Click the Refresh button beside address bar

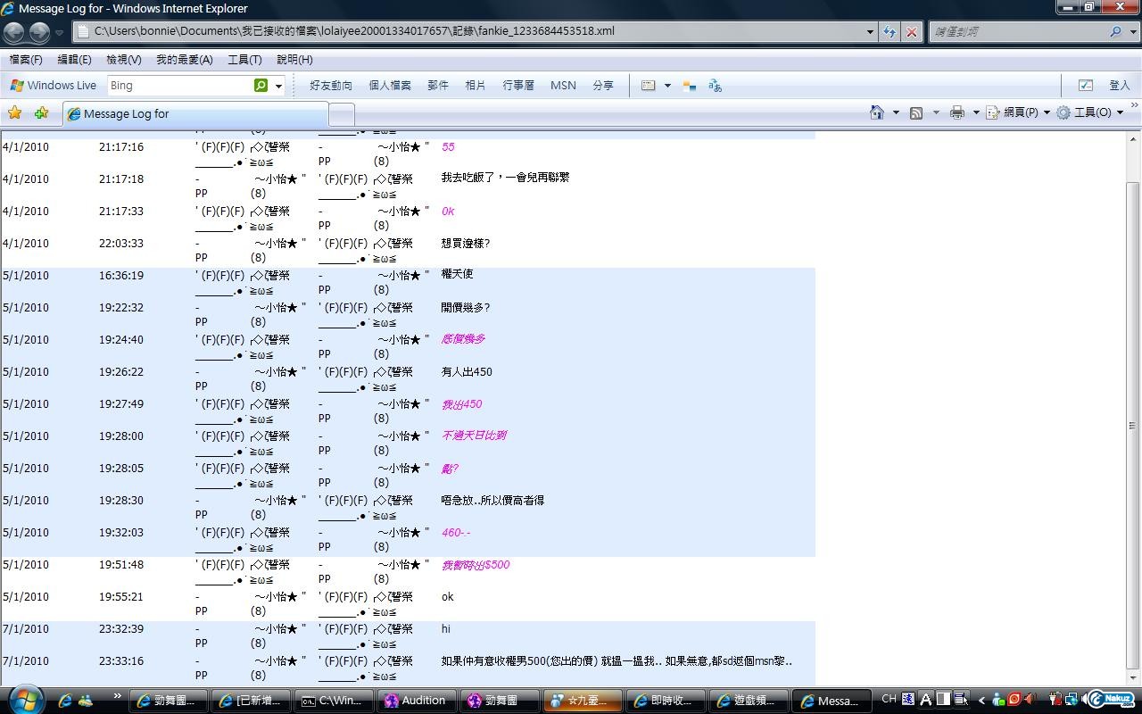pyautogui.click(x=890, y=31)
